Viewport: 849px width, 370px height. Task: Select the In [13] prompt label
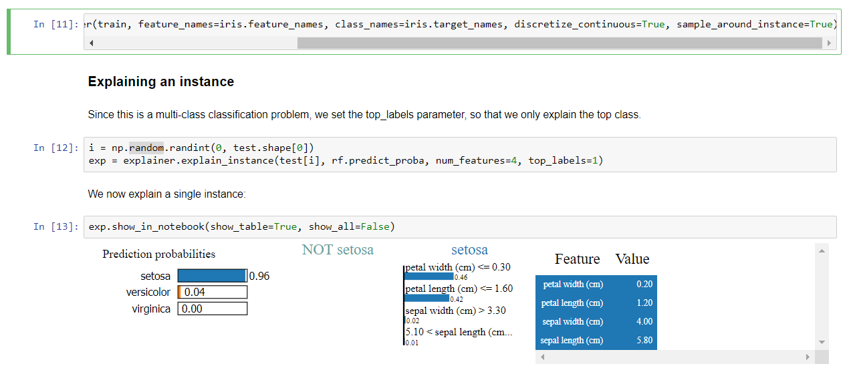point(55,226)
